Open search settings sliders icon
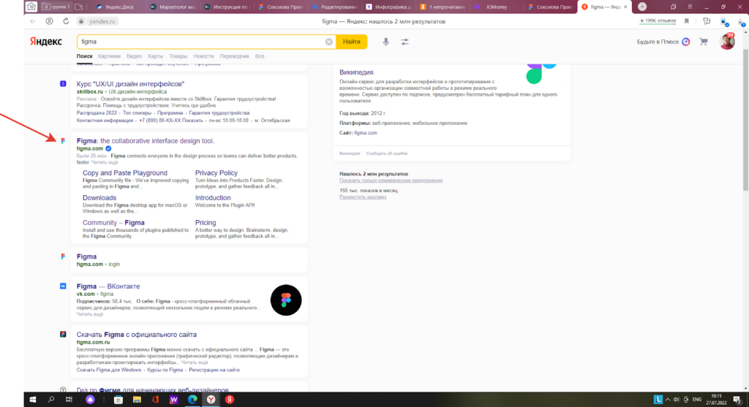This screenshot has height=407, width=749. (x=404, y=42)
